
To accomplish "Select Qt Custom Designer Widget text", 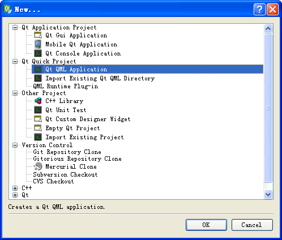I will tap(88, 119).
